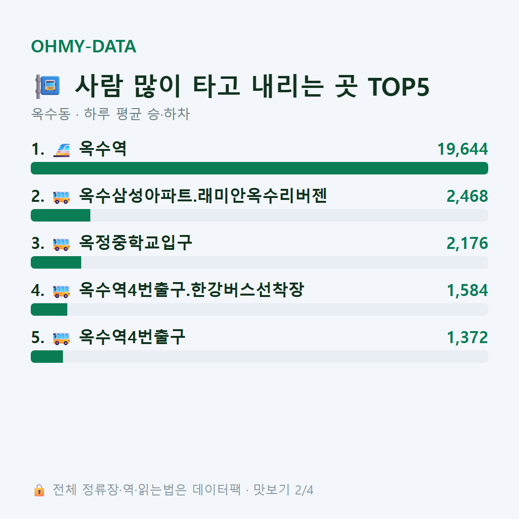Click the bus icon next to 옥정중학교입구
519x519 pixels.
(62, 244)
